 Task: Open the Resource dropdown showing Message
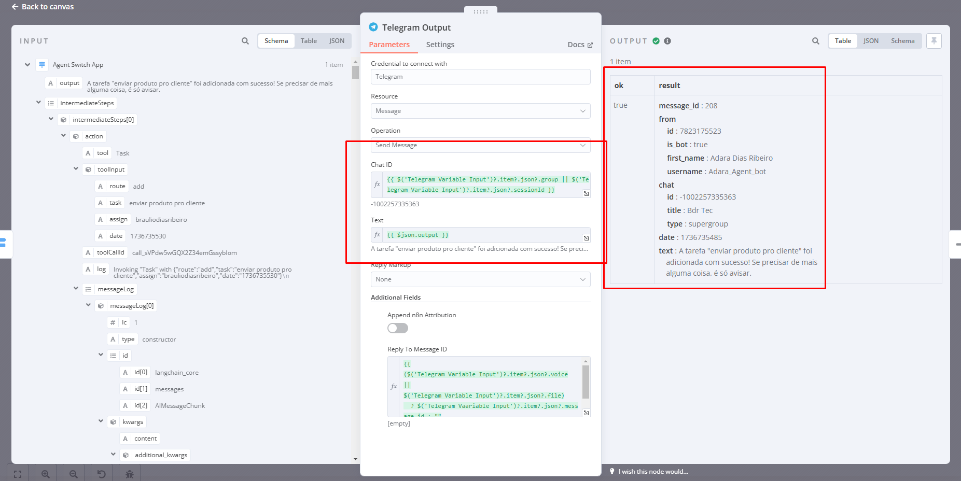(480, 111)
